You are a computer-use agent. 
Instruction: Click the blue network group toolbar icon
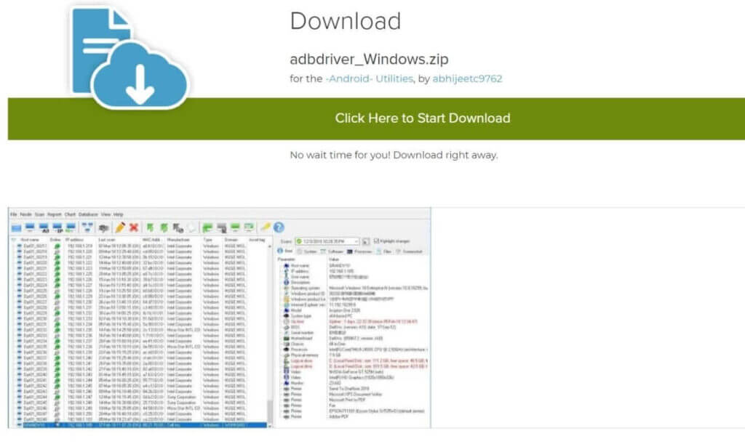coord(86,227)
